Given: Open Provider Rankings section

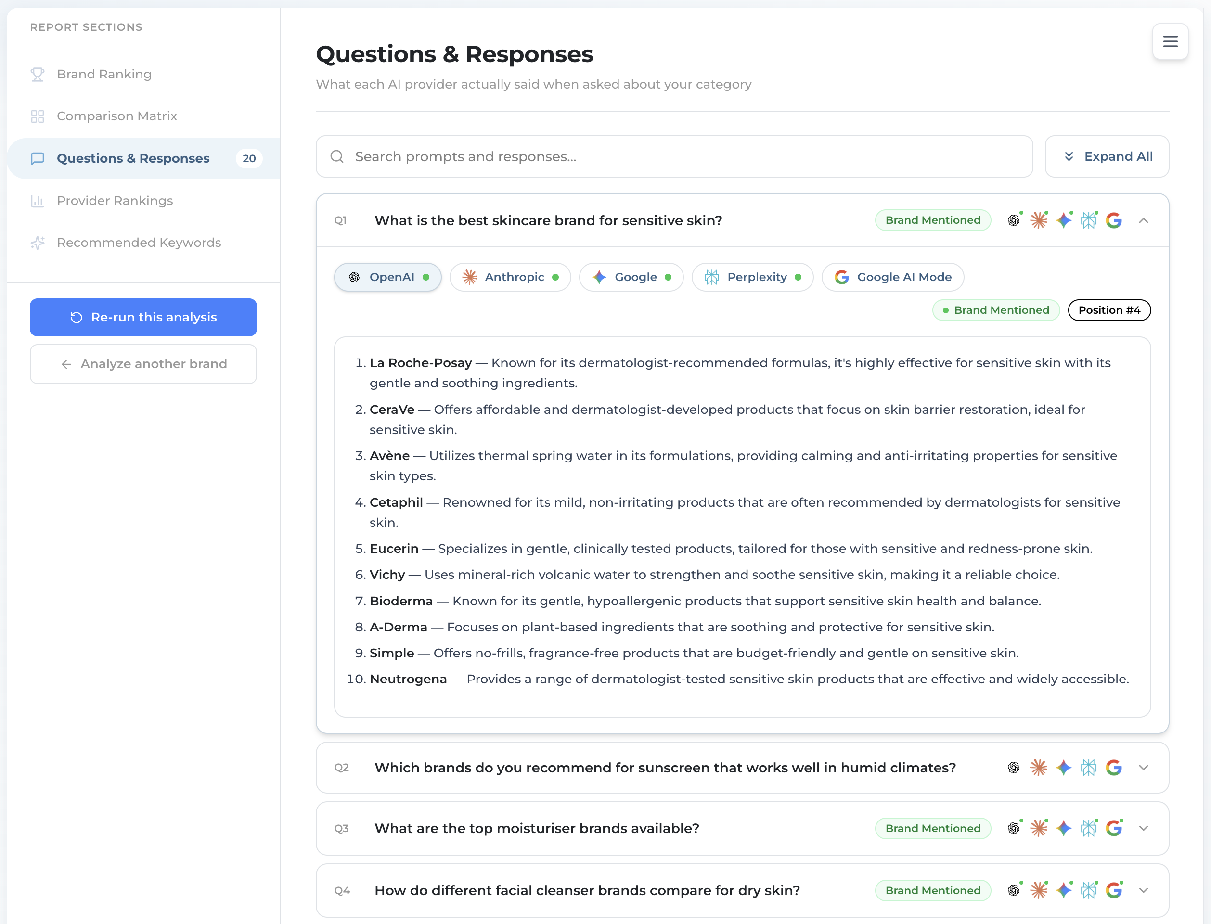Looking at the screenshot, I should click(x=143, y=201).
